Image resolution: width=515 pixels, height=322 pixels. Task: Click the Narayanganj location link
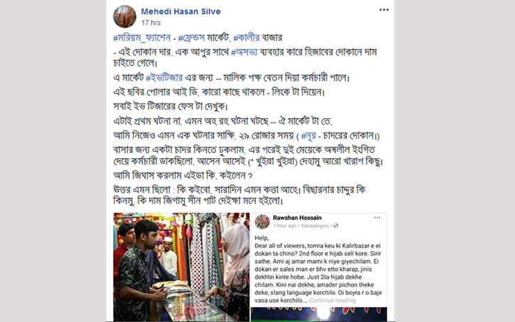(315, 226)
